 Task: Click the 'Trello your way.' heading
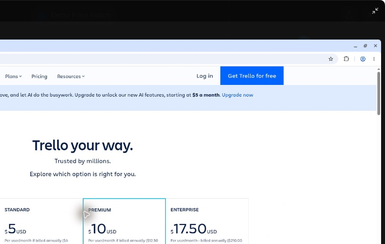(83, 145)
